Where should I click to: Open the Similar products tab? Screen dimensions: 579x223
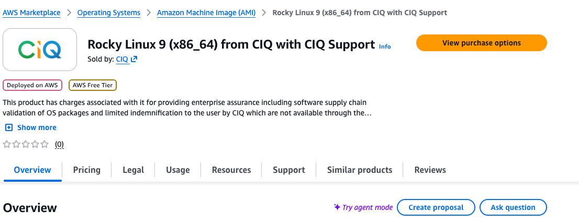[x=360, y=170]
